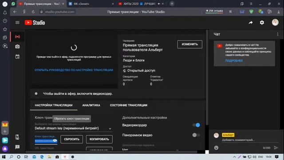Image resolution: width=284 pixels, height=160 pixels.
Task: Click the browser reload icon
Action: (x=33, y=12)
